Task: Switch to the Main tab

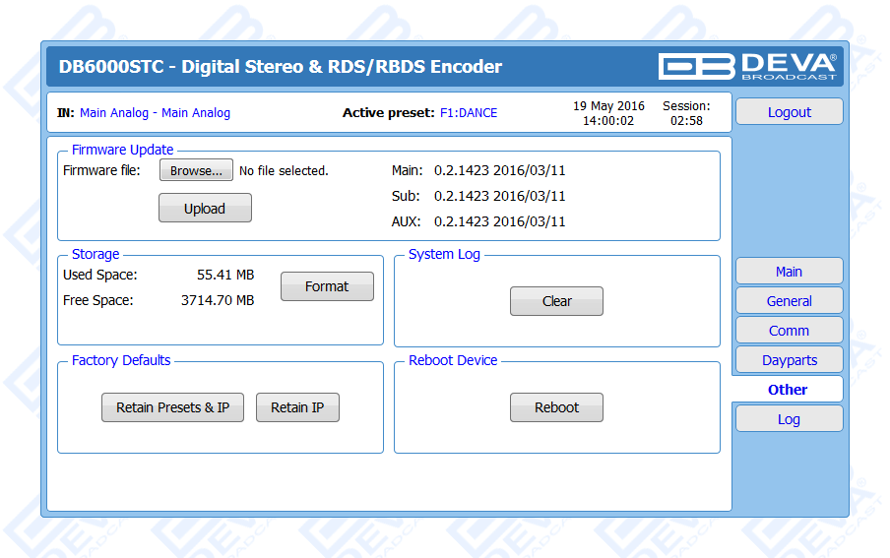Action: point(789,272)
